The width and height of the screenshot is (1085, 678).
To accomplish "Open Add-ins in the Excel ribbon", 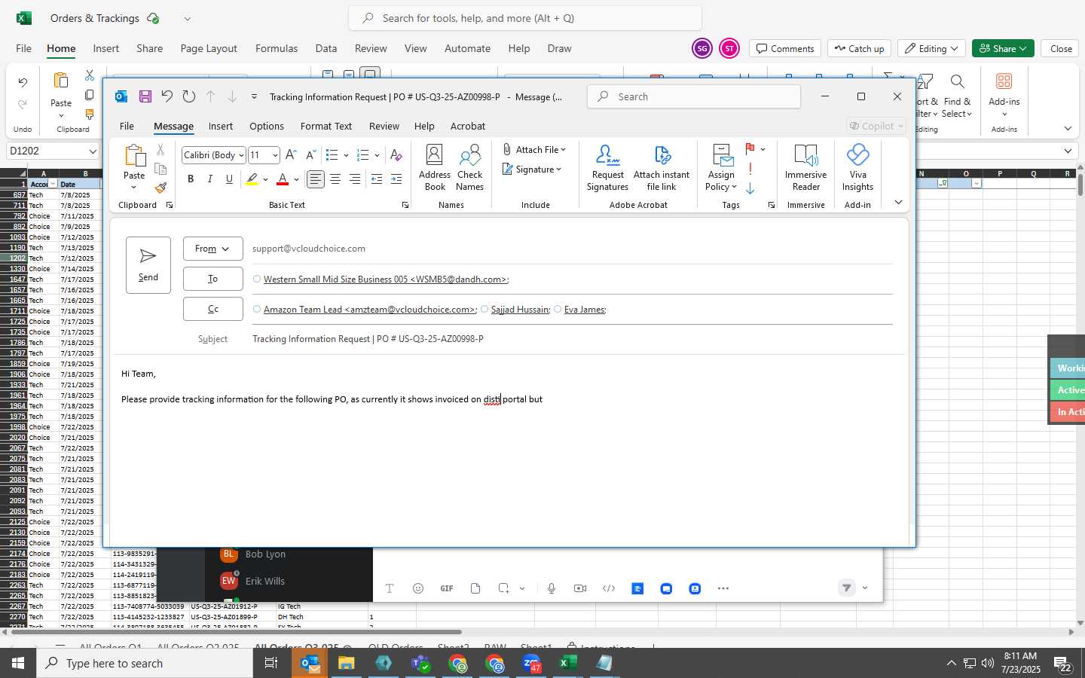I will 1004,94.
